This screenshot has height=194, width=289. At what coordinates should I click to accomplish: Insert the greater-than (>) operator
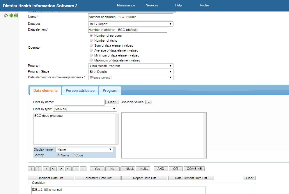(61, 169)
